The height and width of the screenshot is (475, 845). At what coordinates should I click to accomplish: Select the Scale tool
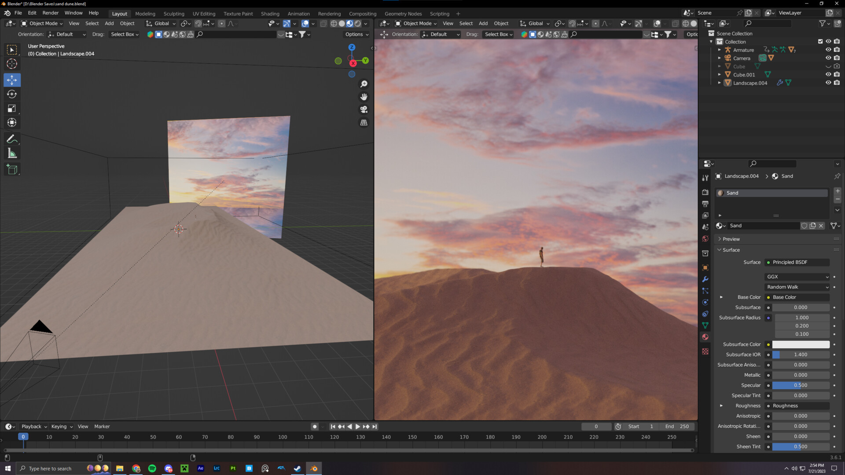tap(12, 108)
